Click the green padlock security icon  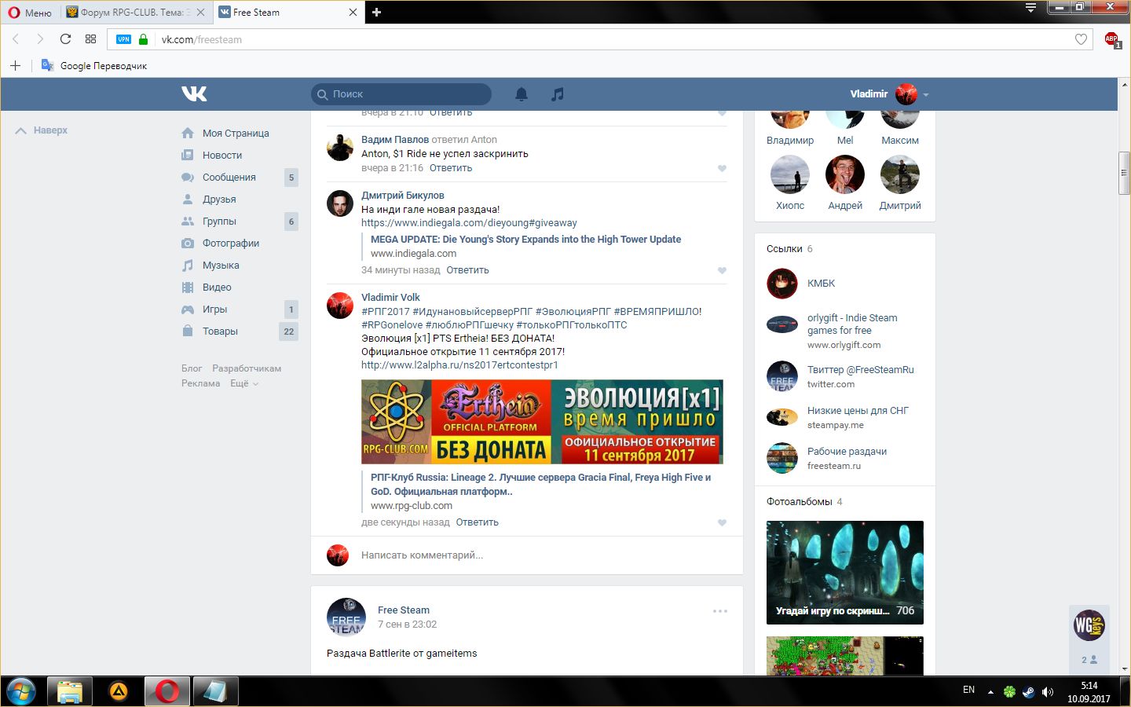[143, 39]
